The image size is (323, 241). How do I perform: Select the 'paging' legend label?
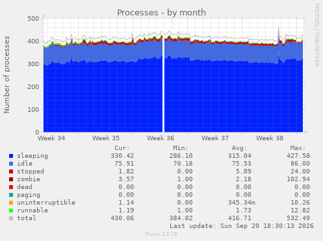29,195
